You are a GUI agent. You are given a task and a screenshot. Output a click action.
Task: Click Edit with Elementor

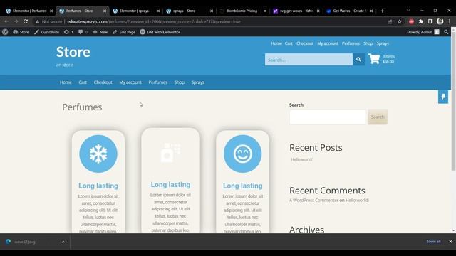click(160, 32)
